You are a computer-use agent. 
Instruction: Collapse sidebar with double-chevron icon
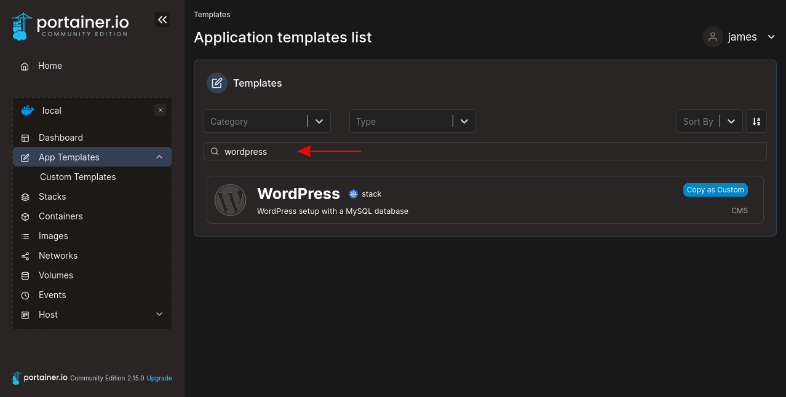coord(162,20)
